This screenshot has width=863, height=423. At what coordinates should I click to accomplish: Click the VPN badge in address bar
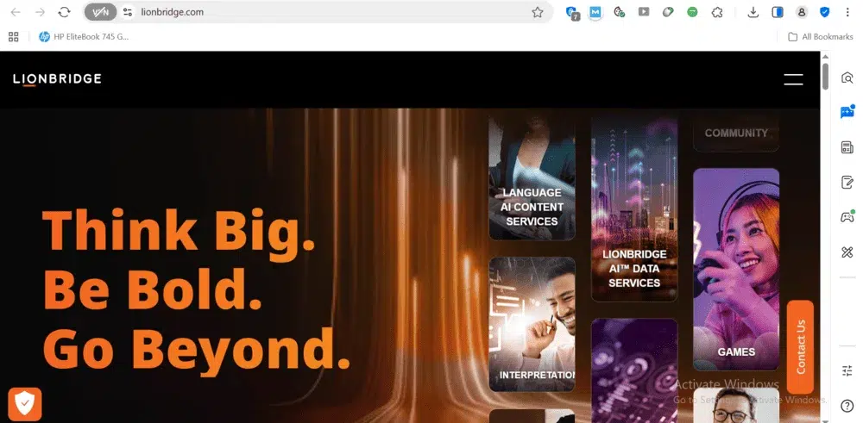tap(100, 12)
